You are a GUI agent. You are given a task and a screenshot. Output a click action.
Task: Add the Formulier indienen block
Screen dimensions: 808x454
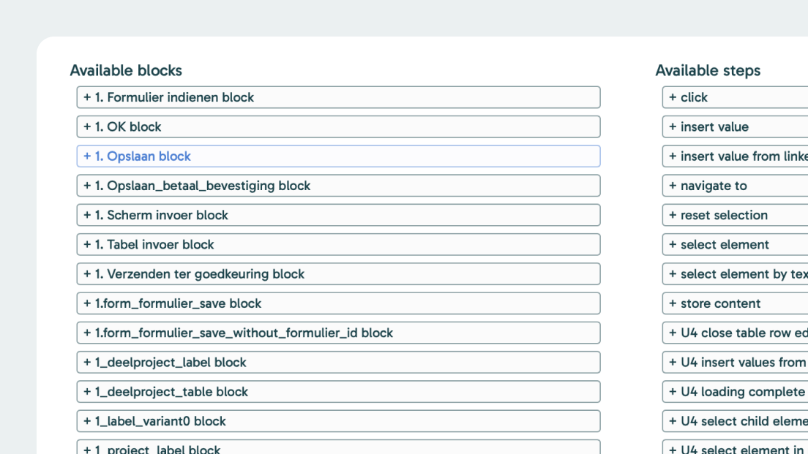(x=338, y=97)
